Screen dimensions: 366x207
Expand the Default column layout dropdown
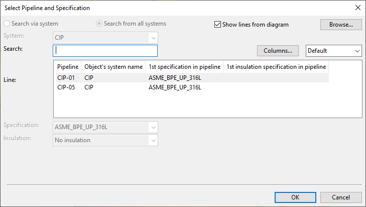pos(333,51)
